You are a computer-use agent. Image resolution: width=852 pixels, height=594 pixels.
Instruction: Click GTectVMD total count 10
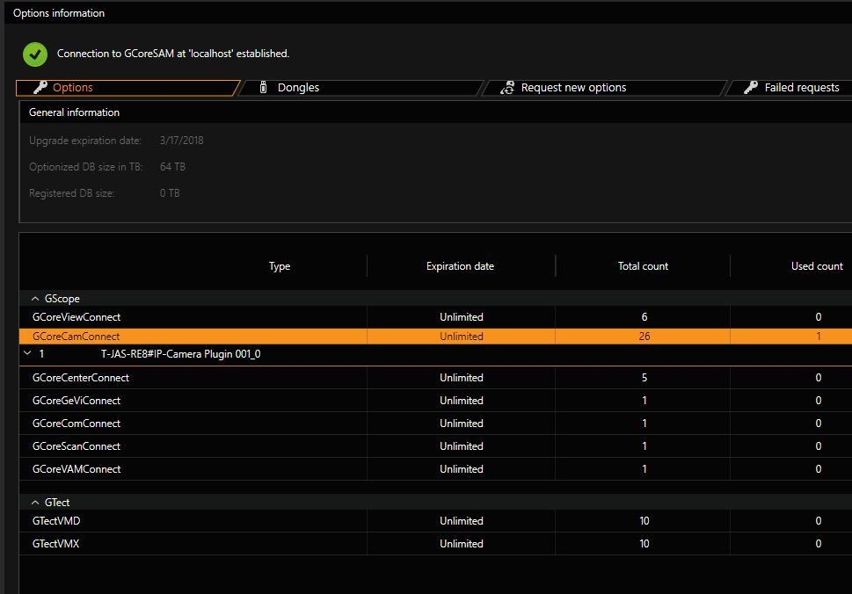tap(644, 521)
